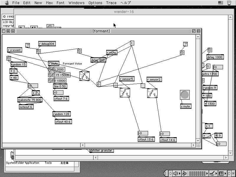This screenshot has width=236, height=177.
Task: Click the switch object under r sensor5
Action: [125, 93]
